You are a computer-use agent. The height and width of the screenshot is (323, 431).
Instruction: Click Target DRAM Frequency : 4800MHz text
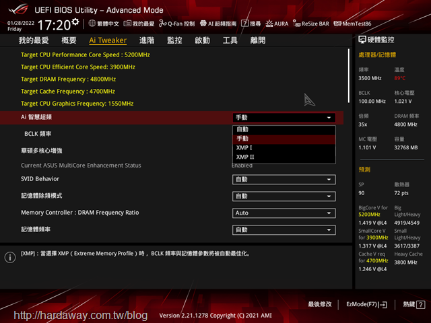pyautogui.click(x=68, y=79)
